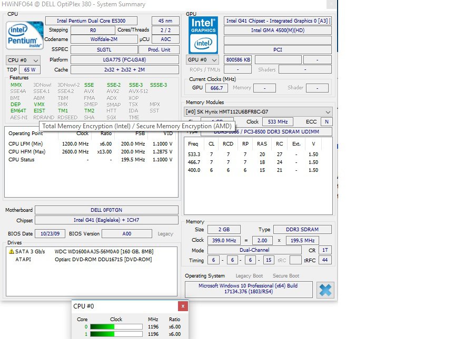This screenshot has width=455, height=339.
Task: Click the DDR3 SDRAM memory type field
Action: (302, 229)
